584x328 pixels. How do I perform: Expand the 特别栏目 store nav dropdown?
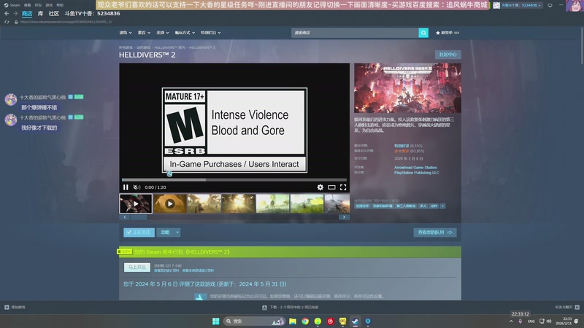(x=210, y=33)
